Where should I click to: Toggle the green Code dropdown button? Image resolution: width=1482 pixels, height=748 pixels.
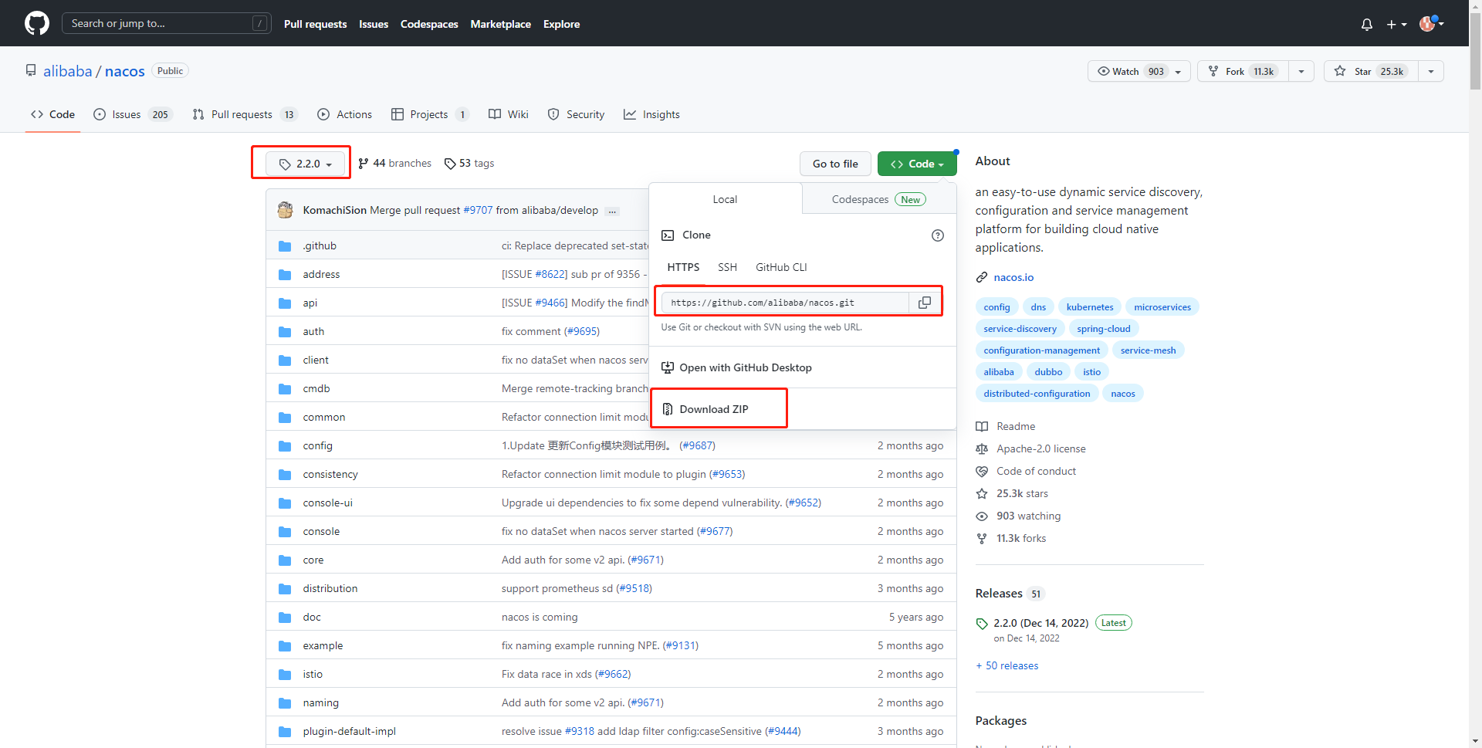[x=917, y=164]
